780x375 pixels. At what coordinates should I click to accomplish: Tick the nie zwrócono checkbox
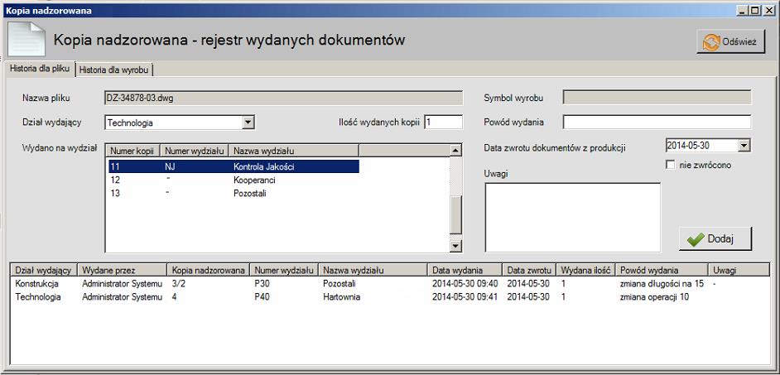670,165
